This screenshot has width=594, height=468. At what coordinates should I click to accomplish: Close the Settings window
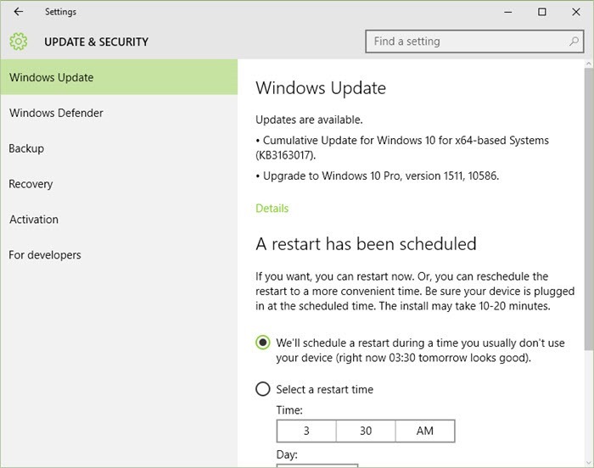point(576,12)
